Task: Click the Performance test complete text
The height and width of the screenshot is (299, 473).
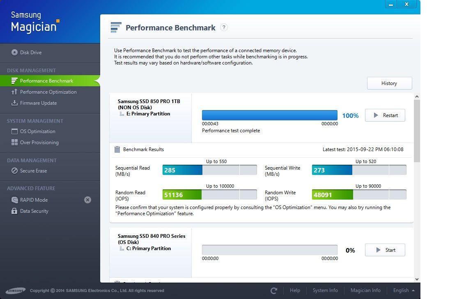Action: point(231,131)
